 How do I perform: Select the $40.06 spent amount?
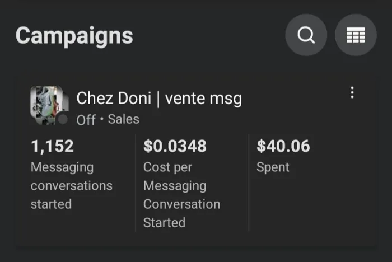coord(283,146)
